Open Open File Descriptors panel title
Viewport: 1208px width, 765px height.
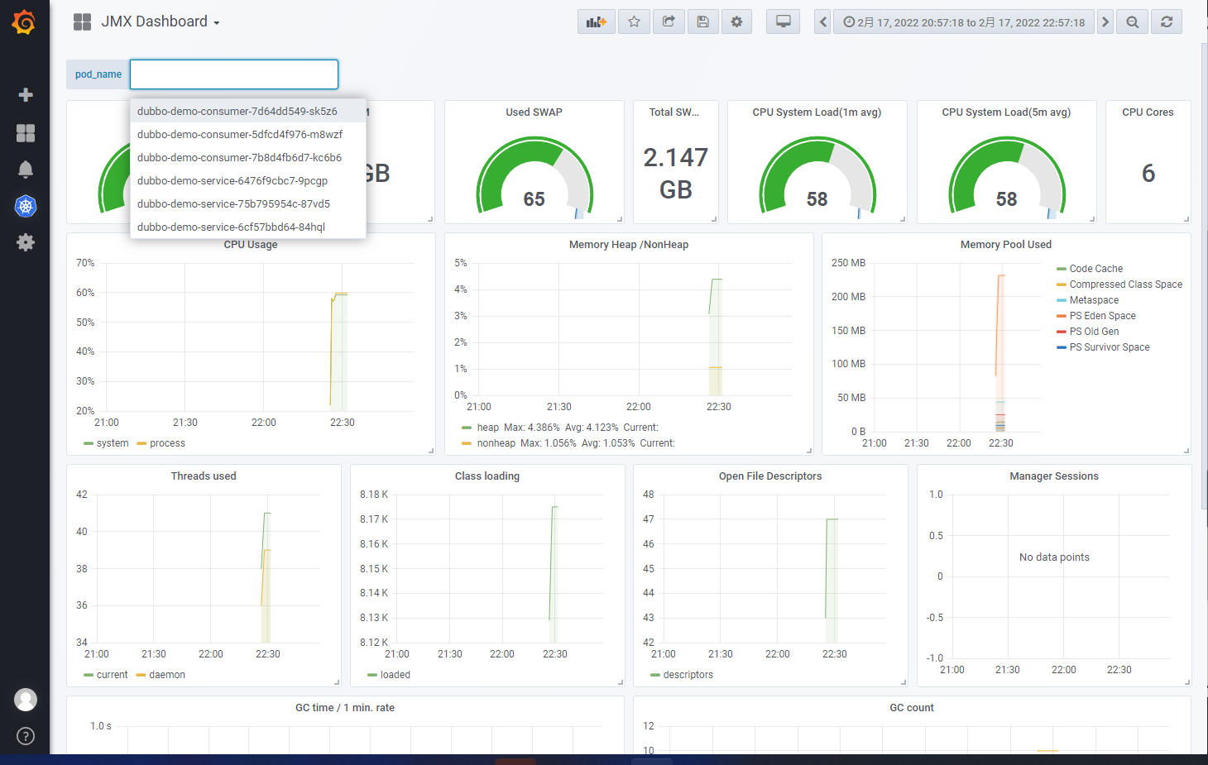[770, 476]
